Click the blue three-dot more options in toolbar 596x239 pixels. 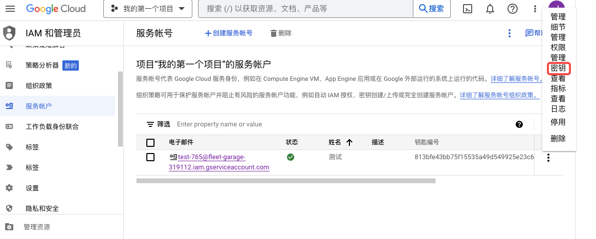tap(509, 33)
